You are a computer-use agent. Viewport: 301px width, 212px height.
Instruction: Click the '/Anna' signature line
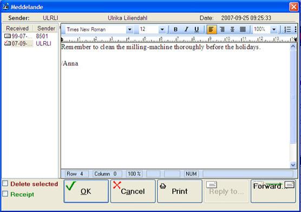(70, 63)
